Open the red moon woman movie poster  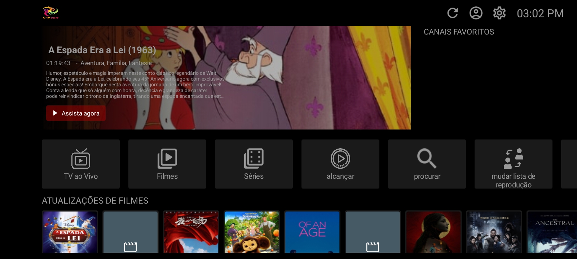pyautogui.click(x=433, y=232)
